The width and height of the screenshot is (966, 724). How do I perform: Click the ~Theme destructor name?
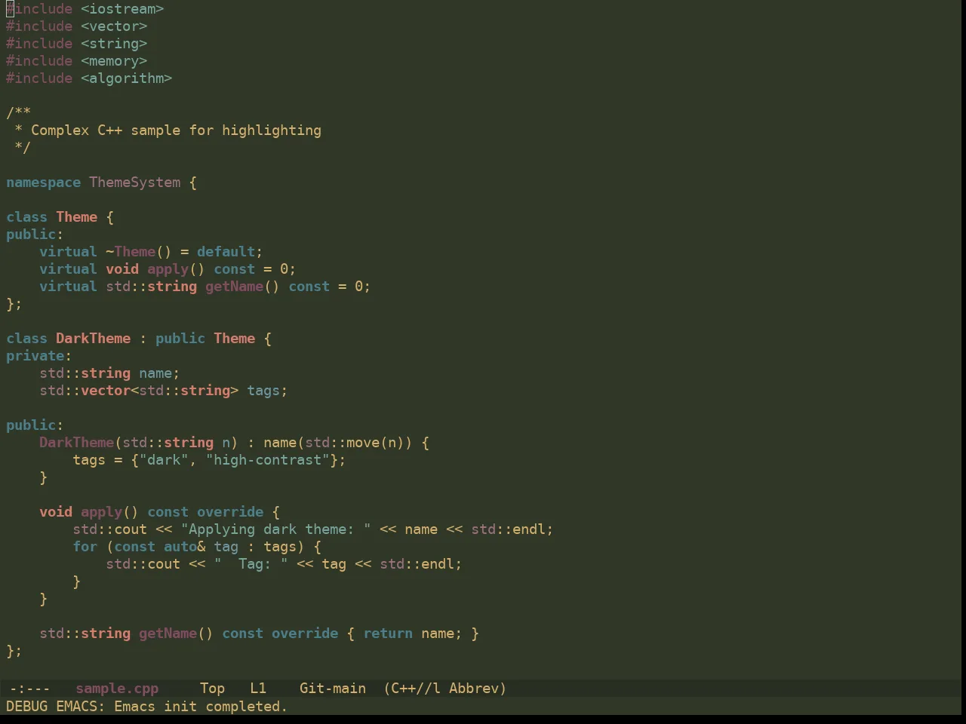131,252
